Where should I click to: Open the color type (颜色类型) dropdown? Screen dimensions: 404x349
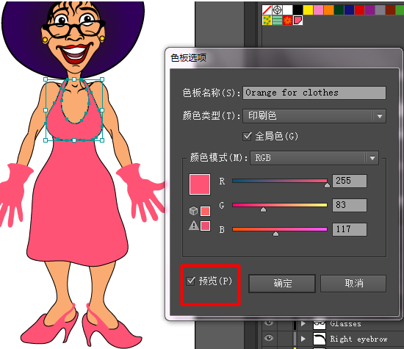(314, 116)
